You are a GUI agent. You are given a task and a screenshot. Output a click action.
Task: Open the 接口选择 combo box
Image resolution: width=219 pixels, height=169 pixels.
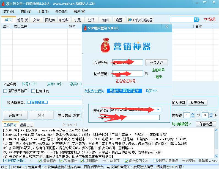click(x=54, y=103)
